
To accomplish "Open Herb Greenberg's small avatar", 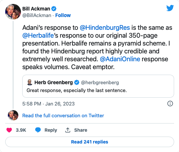I will pos(30,82).
